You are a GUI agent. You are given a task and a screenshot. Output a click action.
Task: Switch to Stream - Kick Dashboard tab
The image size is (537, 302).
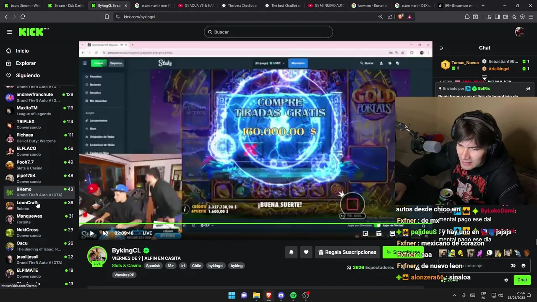coord(65,5)
